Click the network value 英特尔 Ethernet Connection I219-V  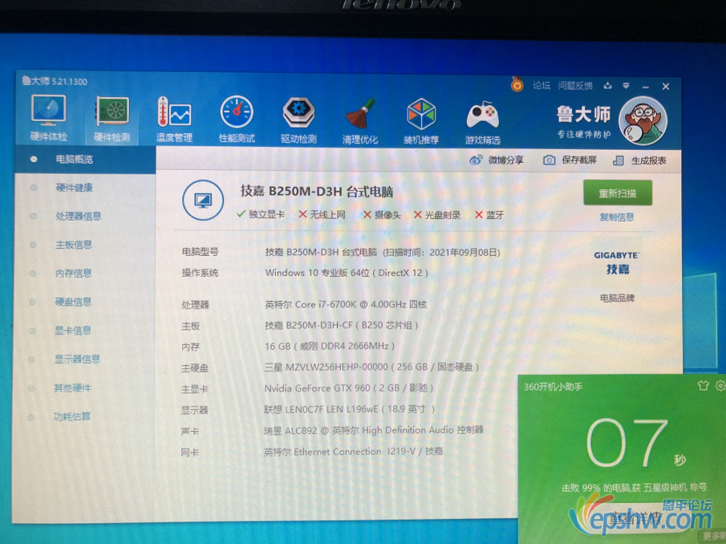click(353, 452)
